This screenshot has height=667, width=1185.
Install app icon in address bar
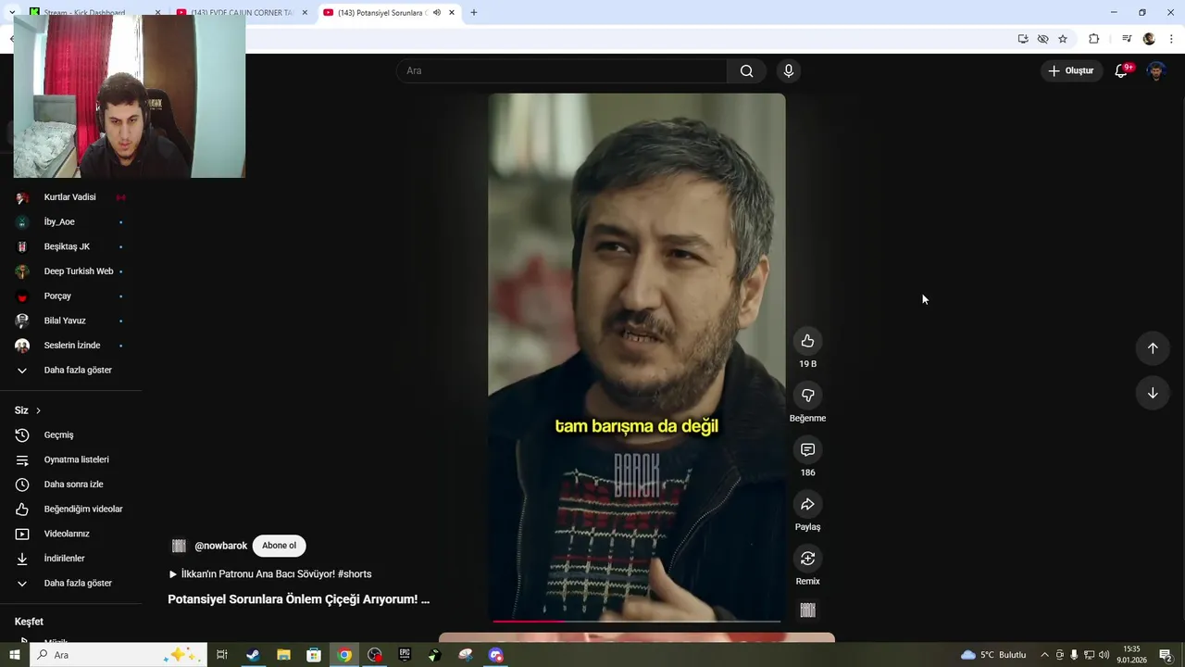coord(1023,39)
